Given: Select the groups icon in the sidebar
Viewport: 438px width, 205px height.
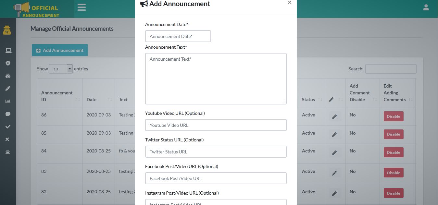Looking at the screenshot, I should coord(7,76).
